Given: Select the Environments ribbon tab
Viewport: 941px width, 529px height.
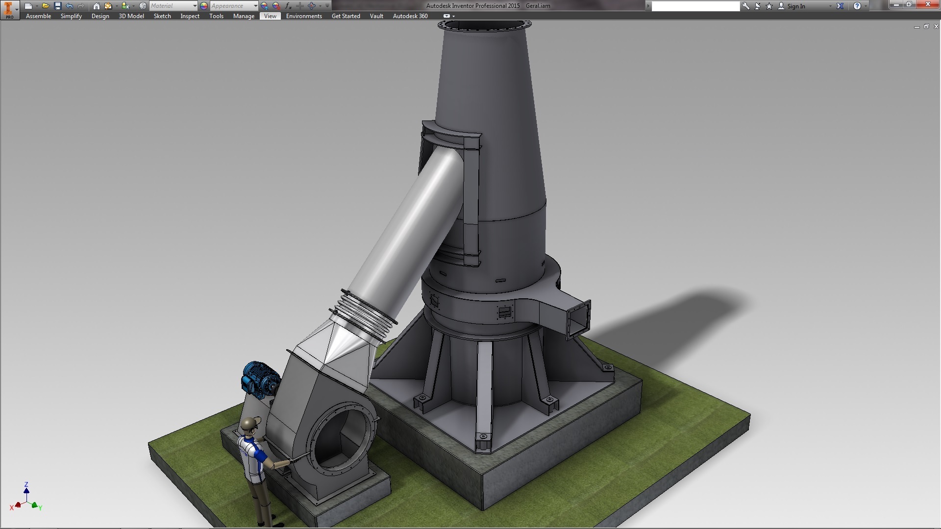Looking at the screenshot, I should (x=304, y=16).
